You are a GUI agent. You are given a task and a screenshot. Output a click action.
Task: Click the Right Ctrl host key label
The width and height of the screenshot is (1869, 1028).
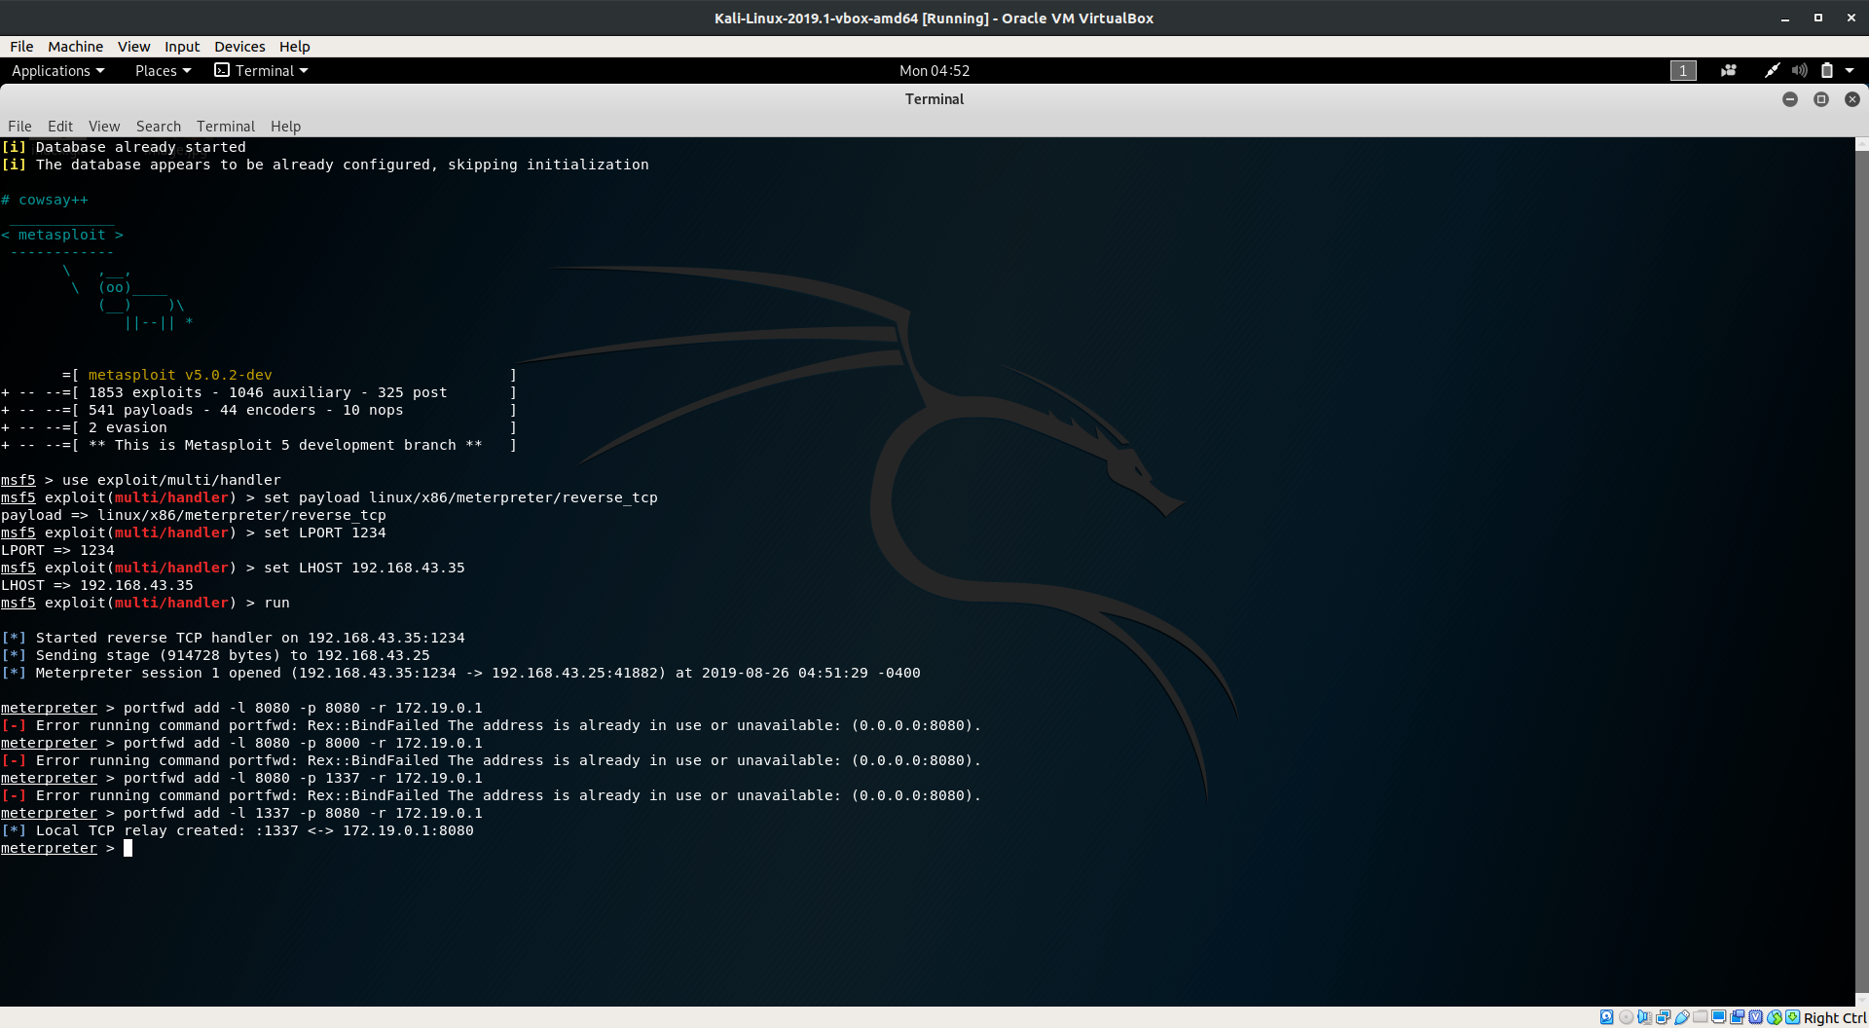[1835, 1018]
